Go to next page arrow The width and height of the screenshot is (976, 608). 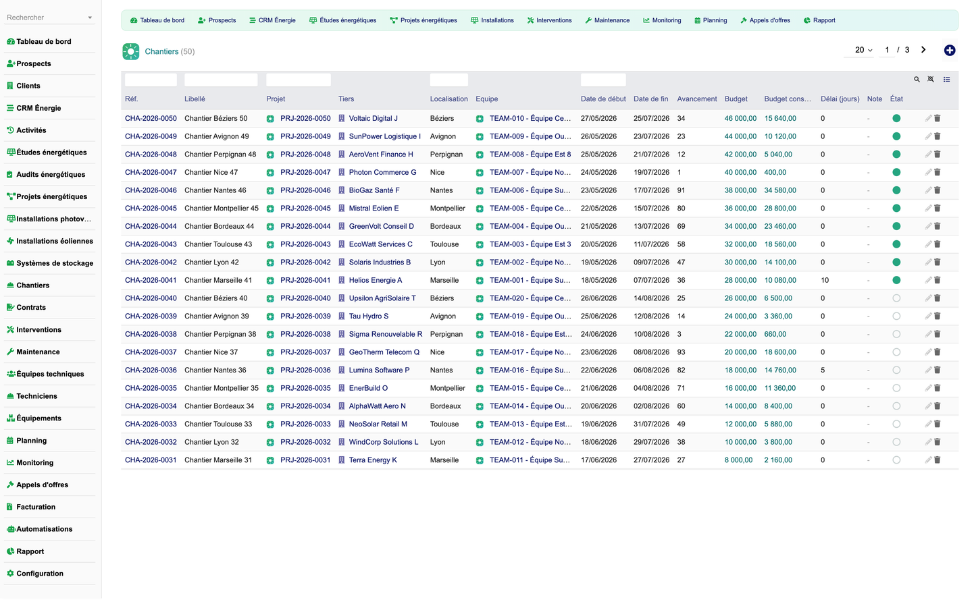point(923,50)
